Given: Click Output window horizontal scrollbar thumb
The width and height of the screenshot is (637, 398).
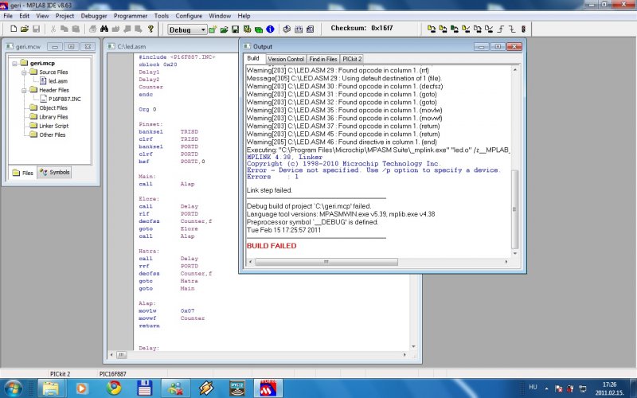Looking at the screenshot, I should pos(326,262).
